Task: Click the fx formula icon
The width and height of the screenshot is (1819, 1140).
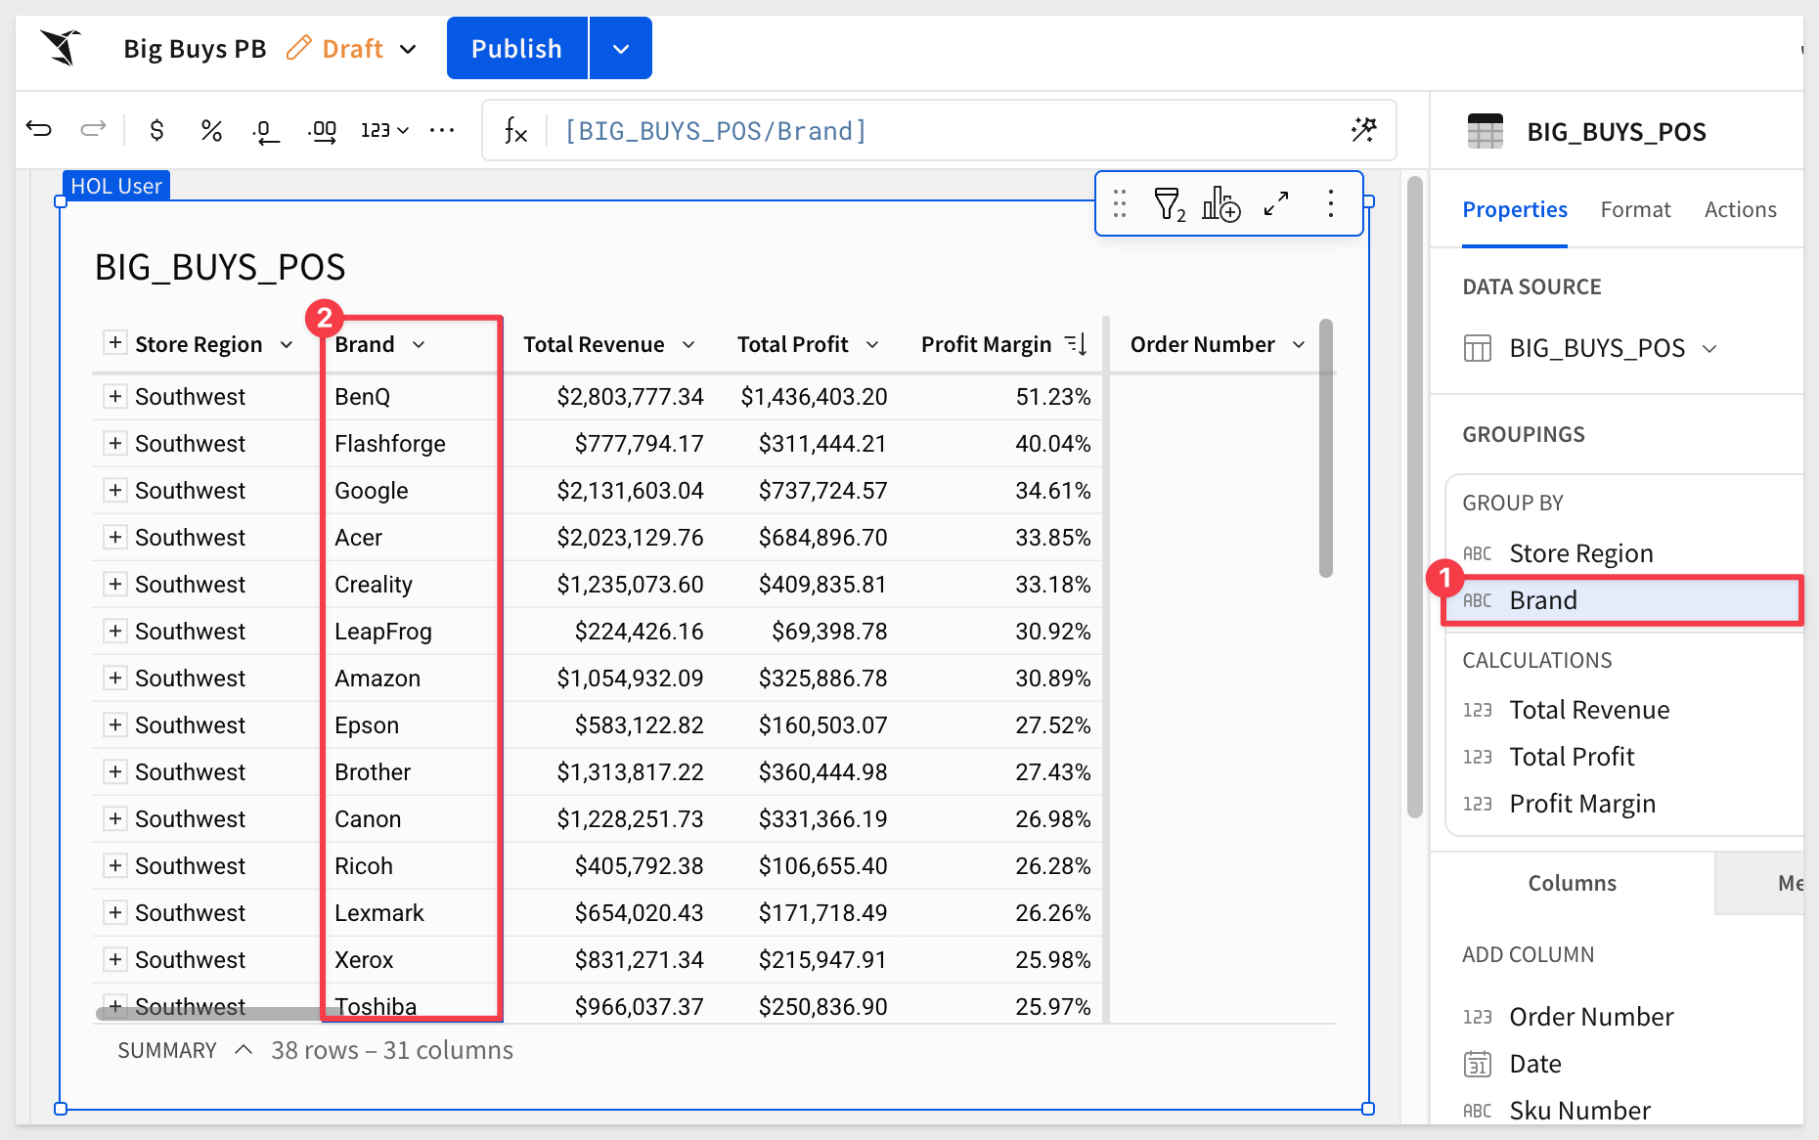Action: (515, 130)
